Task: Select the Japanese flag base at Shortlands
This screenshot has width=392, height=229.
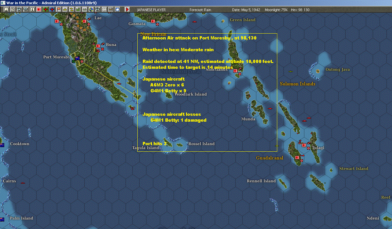Action: point(235,70)
